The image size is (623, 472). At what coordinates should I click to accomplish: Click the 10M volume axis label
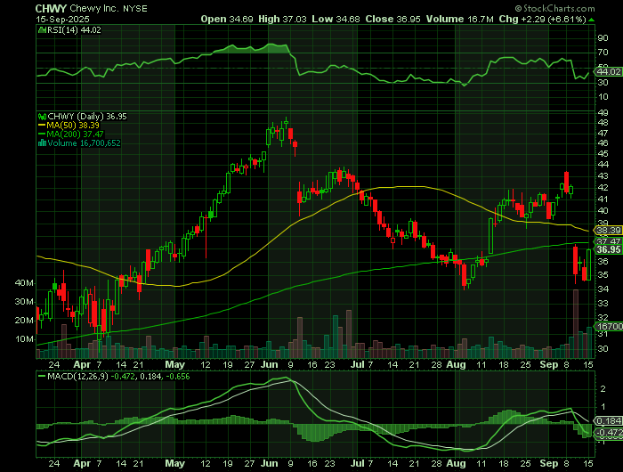(24, 339)
